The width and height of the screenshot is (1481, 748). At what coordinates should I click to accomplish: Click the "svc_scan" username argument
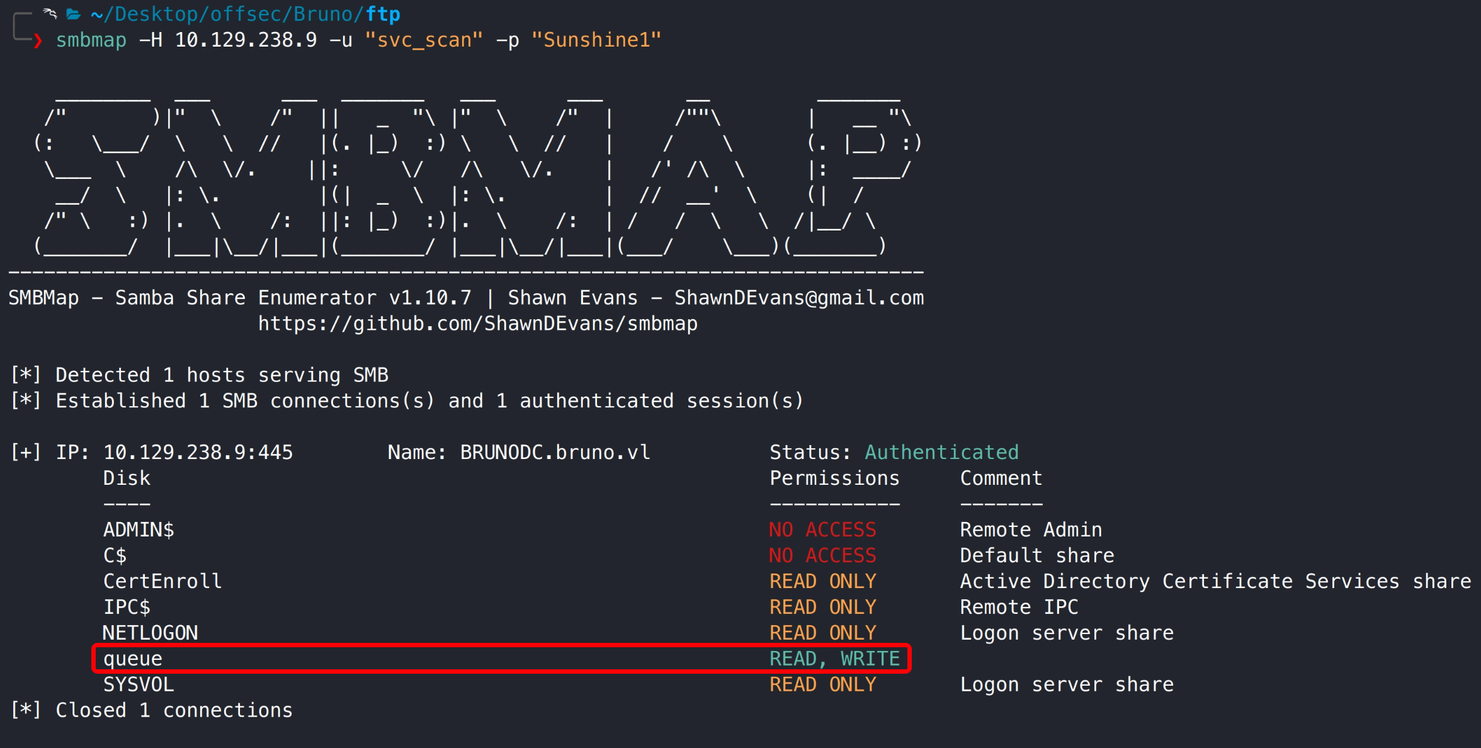tap(424, 40)
